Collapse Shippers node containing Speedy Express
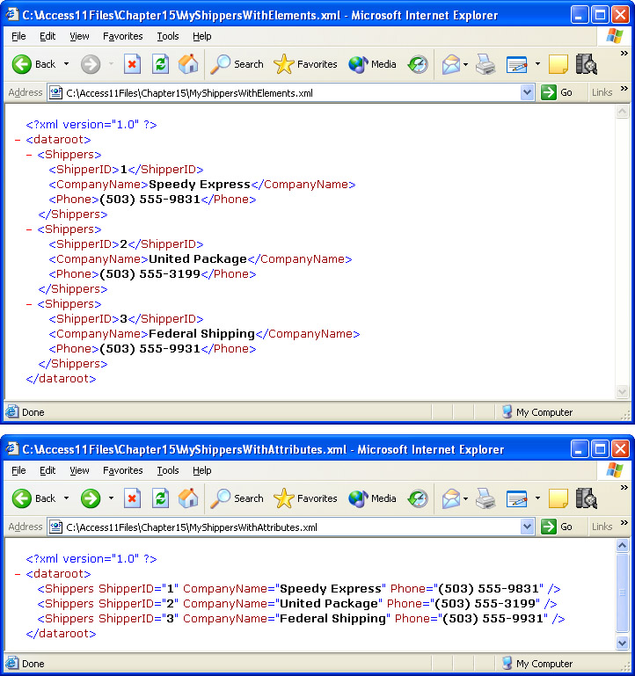This screenshot has height=676, width=635. point(30,155)
